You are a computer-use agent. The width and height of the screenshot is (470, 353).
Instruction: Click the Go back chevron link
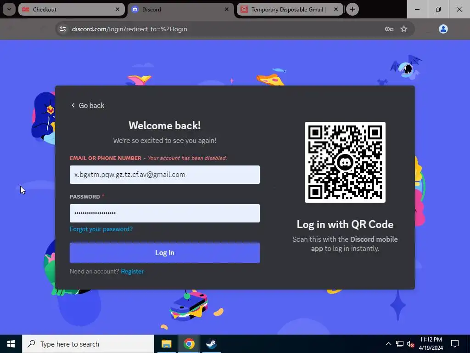[88, 105]
